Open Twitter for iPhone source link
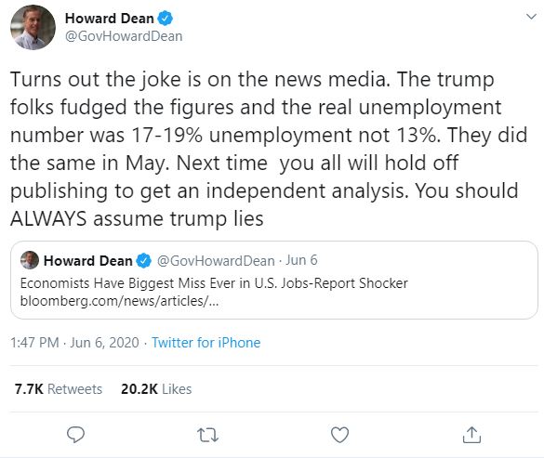Image resolution: width=544 pixels, height=458 pixels. coord(206,343)
